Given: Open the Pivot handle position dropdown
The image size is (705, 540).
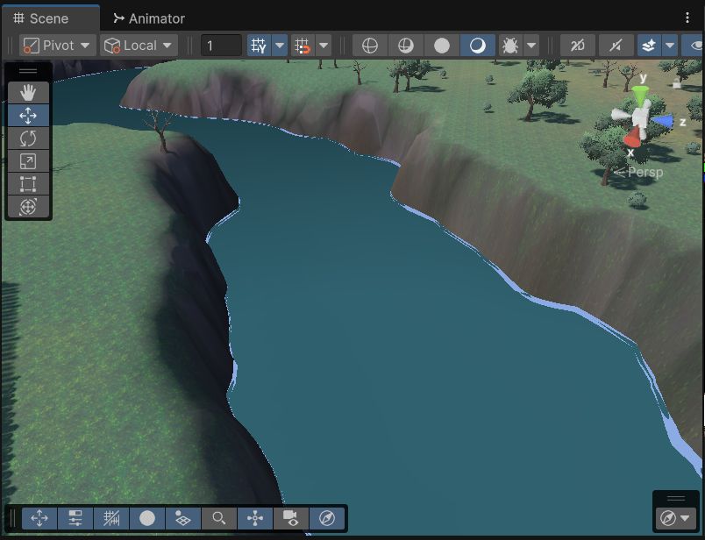Looking at the screenshot, I should point(58,46).
